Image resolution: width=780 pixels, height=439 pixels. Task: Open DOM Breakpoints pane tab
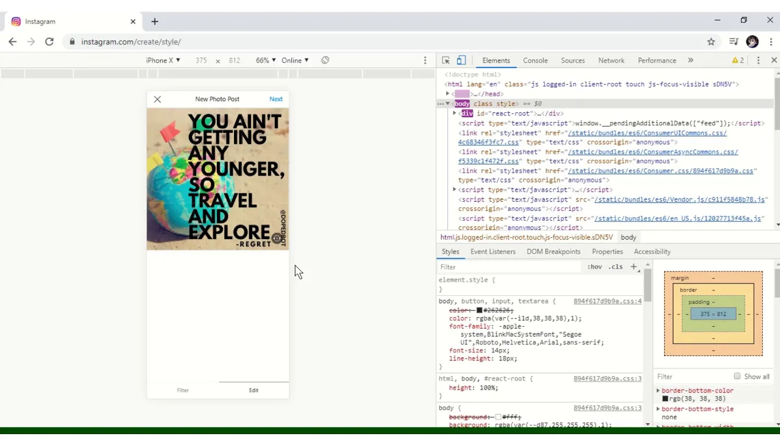coord(553,251)
